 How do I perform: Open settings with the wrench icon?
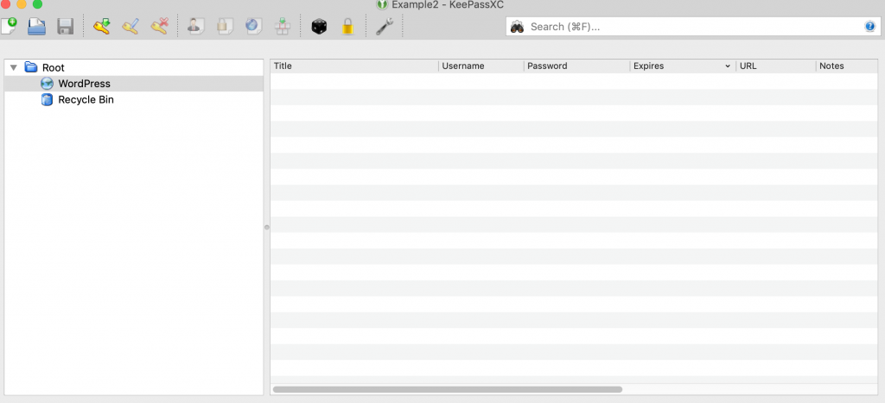(385, 27)
